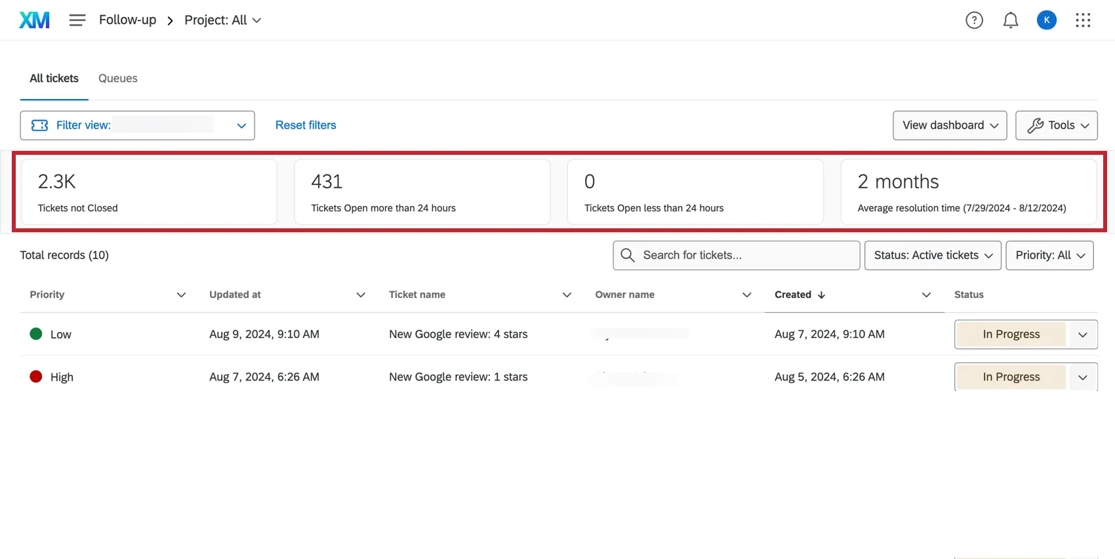Open the apps grid switcher icon
The width and height of the screenshot is (1115, 559).
pyautogui.click(x=1083, y=20)
